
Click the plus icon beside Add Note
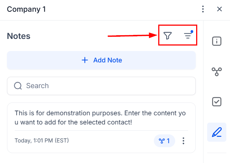85,60
